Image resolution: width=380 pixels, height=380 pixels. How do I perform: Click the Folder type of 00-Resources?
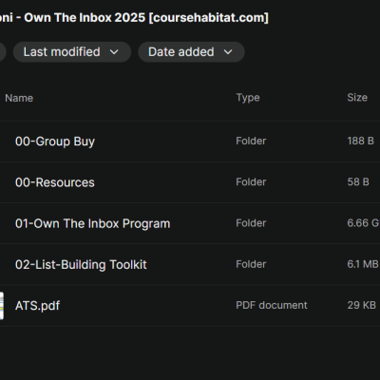[251, 182]
